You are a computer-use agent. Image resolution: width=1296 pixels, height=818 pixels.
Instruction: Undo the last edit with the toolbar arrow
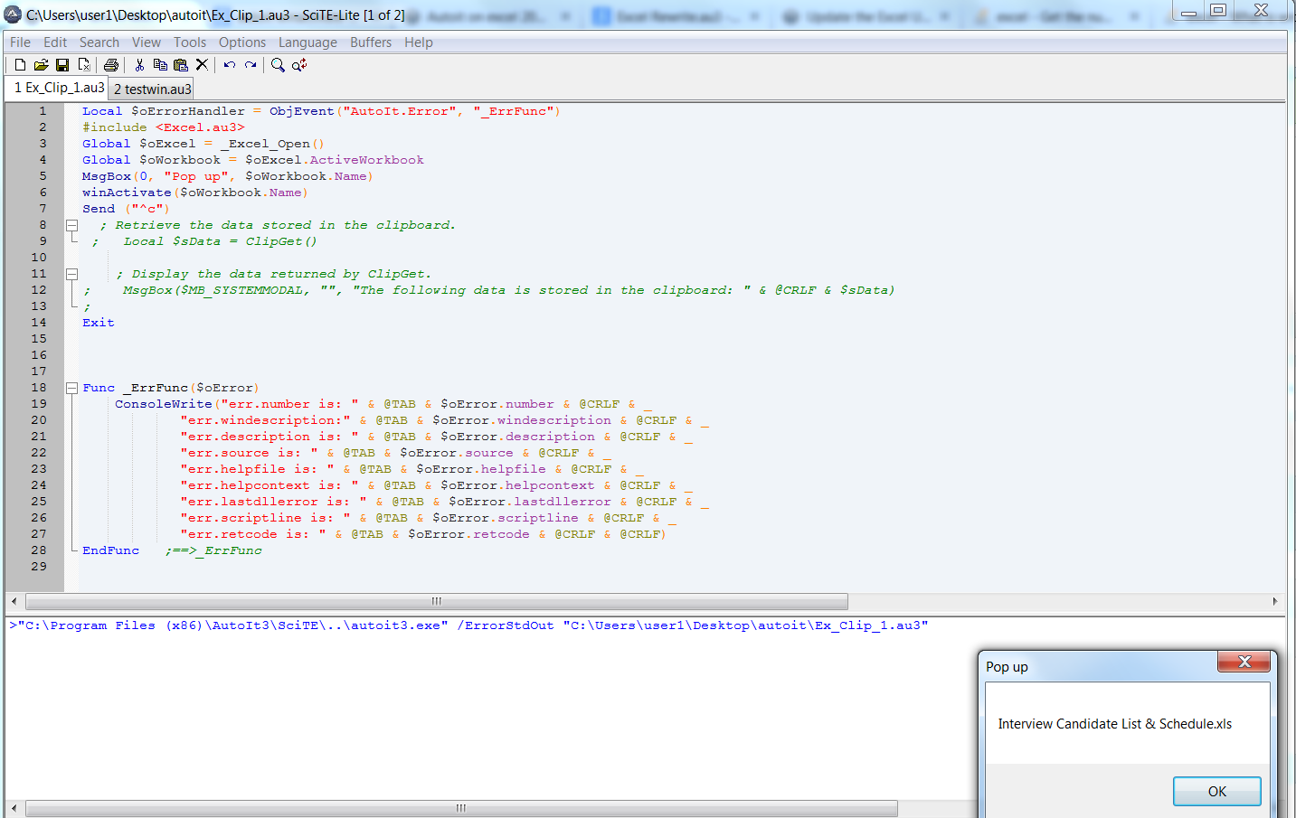(x=230, y=65)
